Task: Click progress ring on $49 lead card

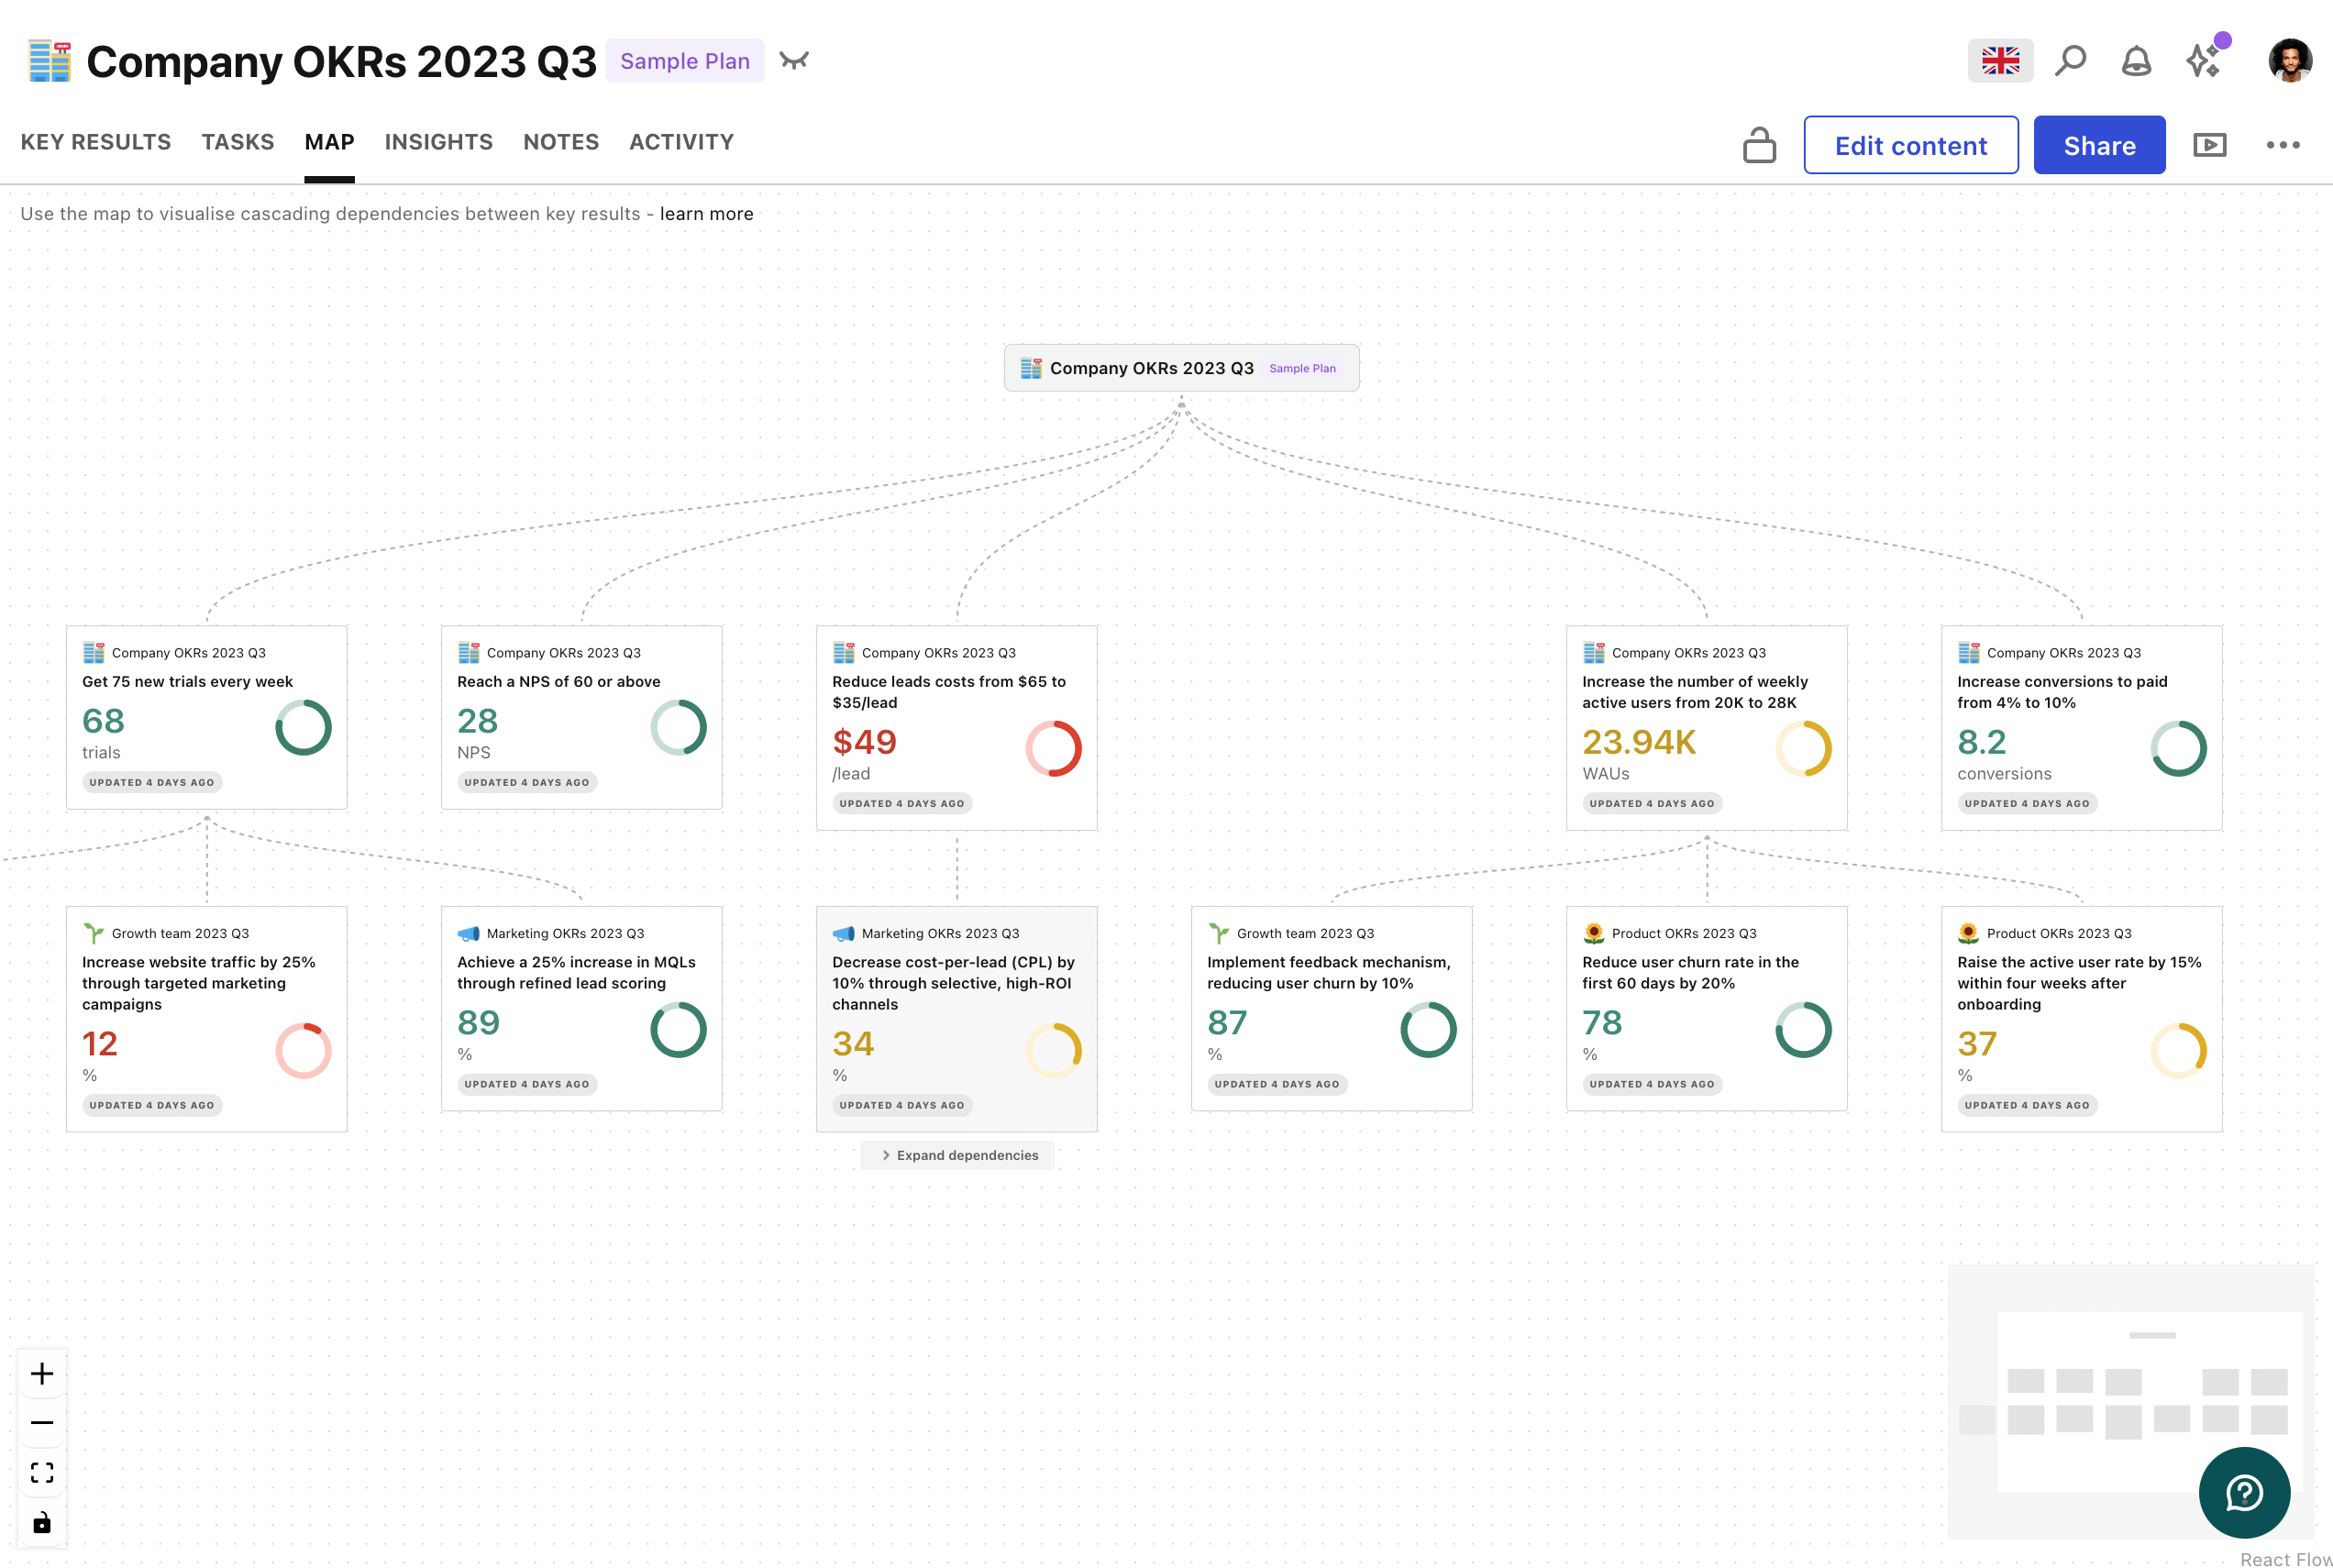Action: (1053, 748)
